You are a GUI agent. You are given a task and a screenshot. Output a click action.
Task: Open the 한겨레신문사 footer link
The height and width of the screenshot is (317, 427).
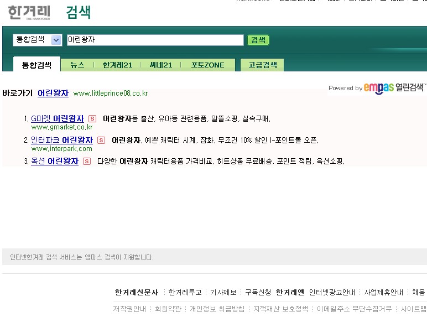tap(137, 292)
